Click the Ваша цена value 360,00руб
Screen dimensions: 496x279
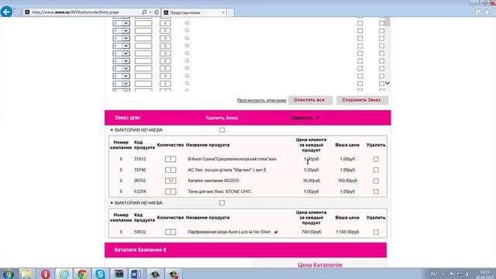pyautogui.click(x=347, y=181)
